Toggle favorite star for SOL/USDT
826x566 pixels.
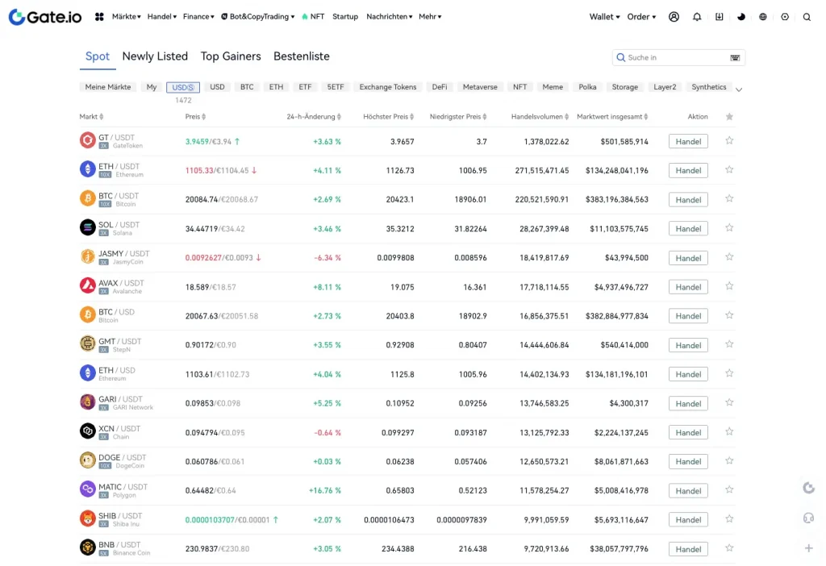pos(729,228)
